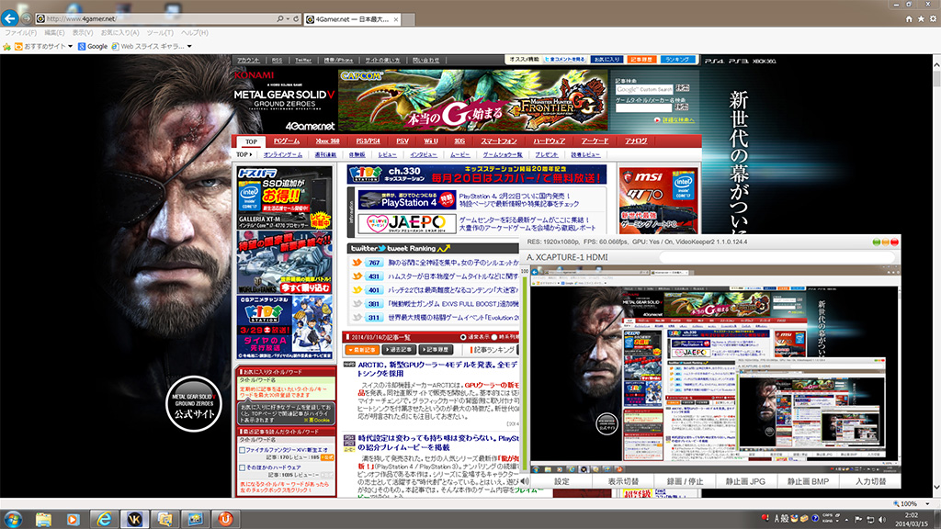The height and width of the screenshot is (529, 941).
Task: Click the ムービー sub-navigation link
Action: pyautogui.click(x=460, y=154)
